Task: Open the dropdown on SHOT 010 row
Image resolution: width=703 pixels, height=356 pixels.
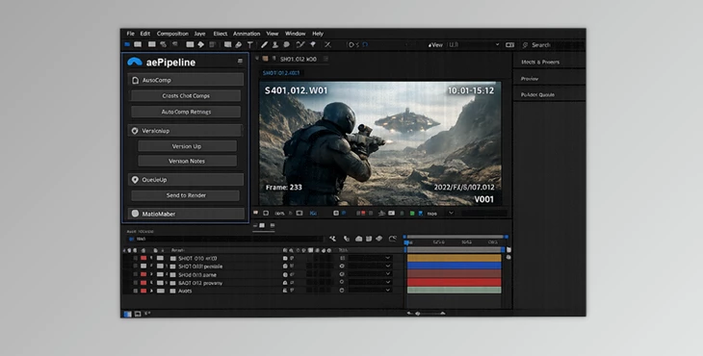Action: [x=388, y=258]
